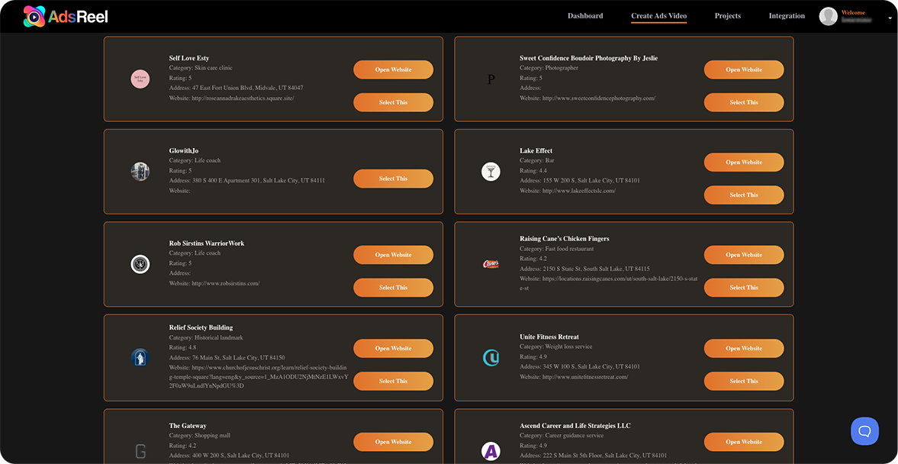
Task: Click the Unite Fitness Retreat U logo
Action: (491, 357)
